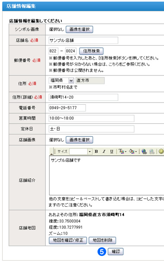Open the background fill color picker
This screenshot has width=164, height=262.
pos(132,151)
